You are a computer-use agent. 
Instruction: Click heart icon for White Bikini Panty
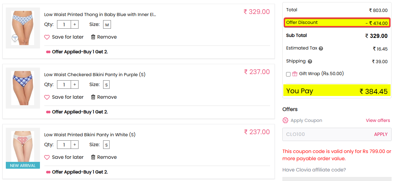point(47,157)
